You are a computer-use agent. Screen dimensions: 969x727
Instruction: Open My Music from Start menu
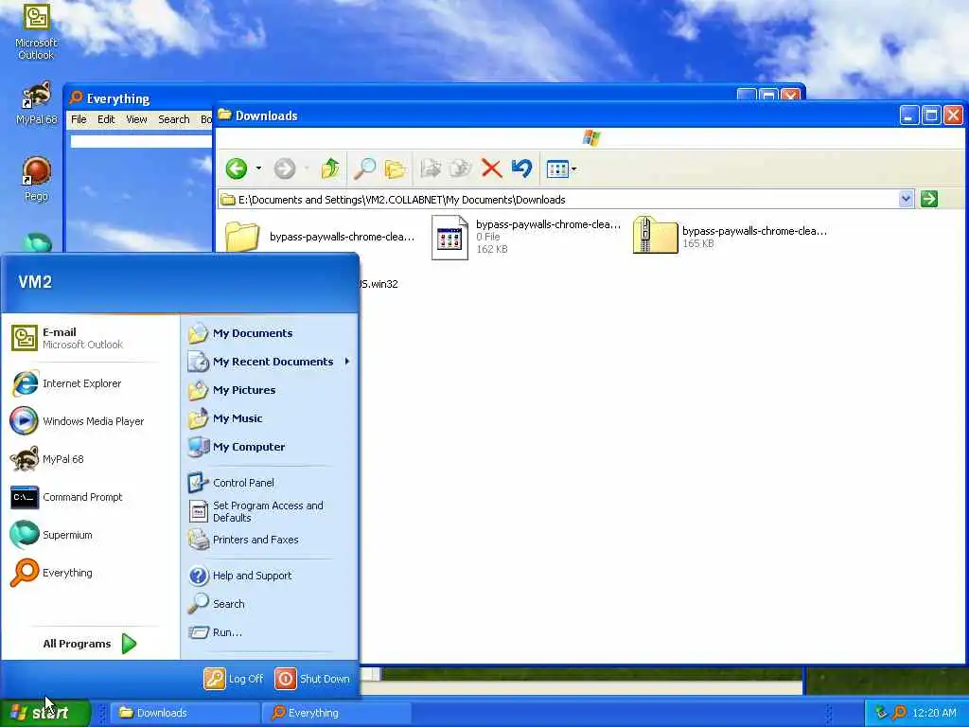[270, 418]
